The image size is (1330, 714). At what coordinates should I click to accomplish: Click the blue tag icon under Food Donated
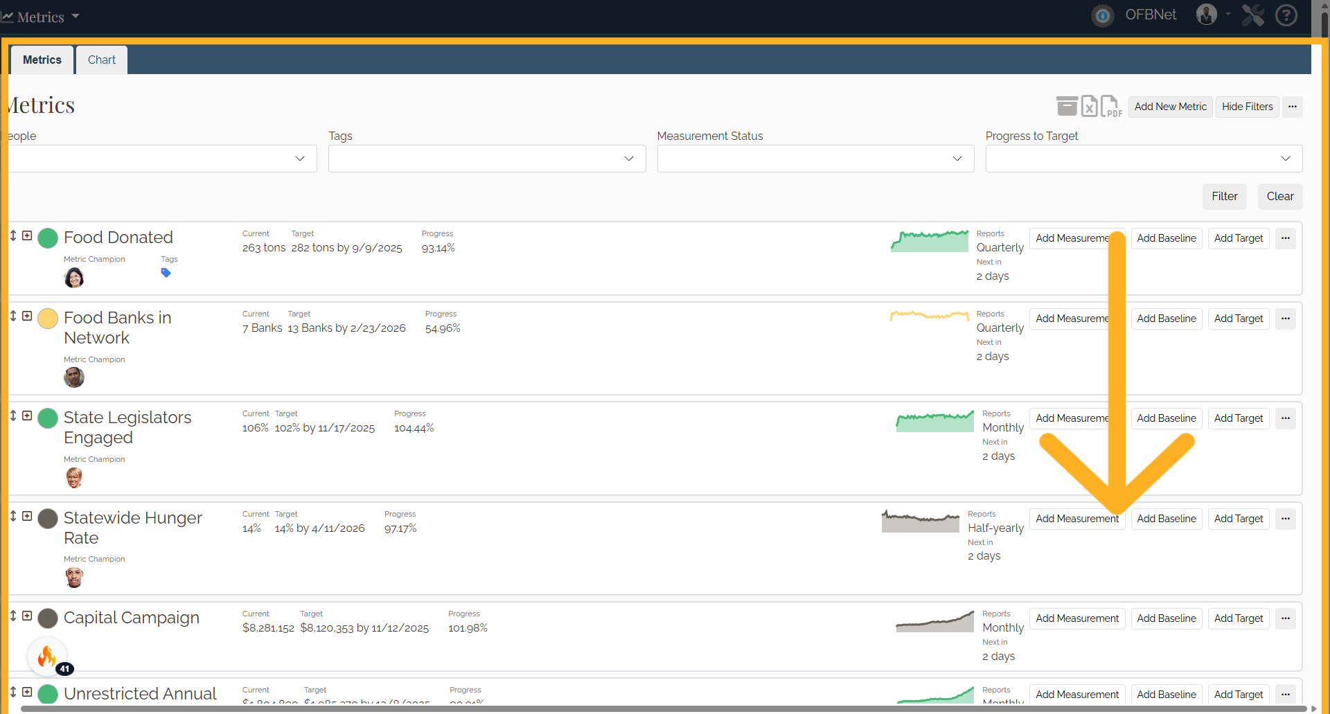pyautogui.click(x=166, y=273)
